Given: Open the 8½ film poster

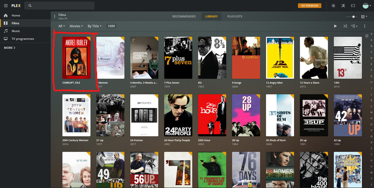Looking at the screenshot, I should (212, 58).
